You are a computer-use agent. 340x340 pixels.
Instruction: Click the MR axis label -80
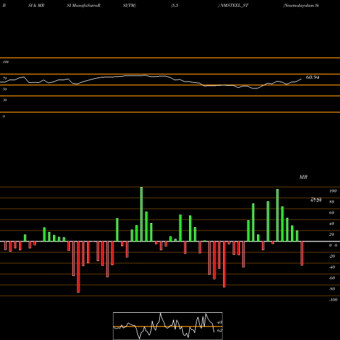(x=332, y=289)
